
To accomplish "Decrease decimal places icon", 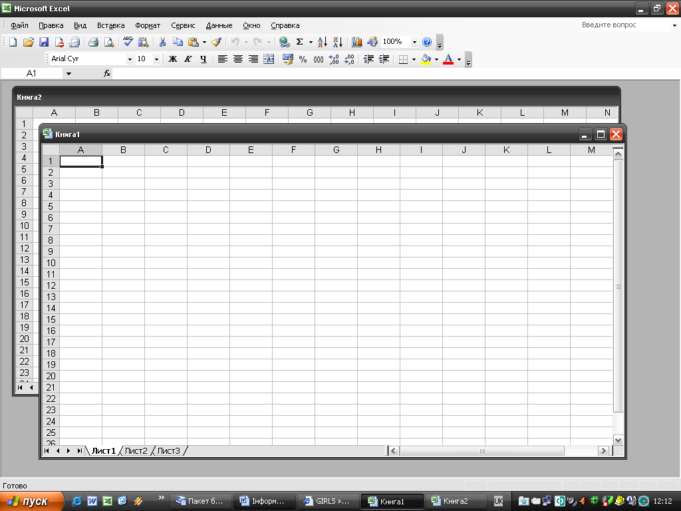I will point(349,59).
